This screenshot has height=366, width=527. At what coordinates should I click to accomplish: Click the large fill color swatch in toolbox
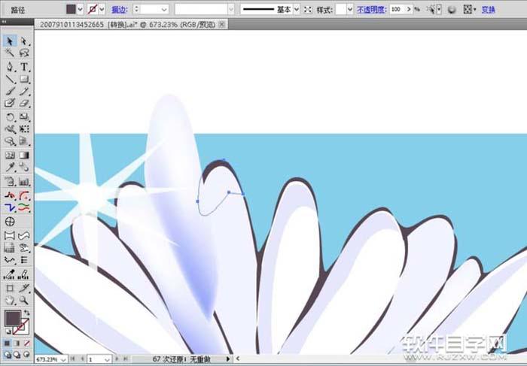(x=13, y=319)
